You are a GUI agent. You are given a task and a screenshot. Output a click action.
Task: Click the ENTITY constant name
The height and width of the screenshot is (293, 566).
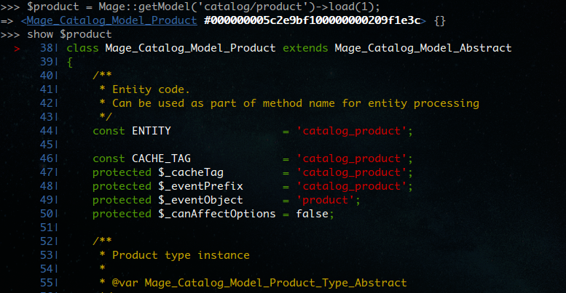152,131
